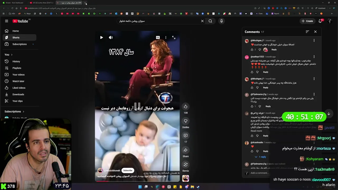Open @Musickhoneh channel link
Viewport: 338px width, 190px height.
(x=112, y=170)
